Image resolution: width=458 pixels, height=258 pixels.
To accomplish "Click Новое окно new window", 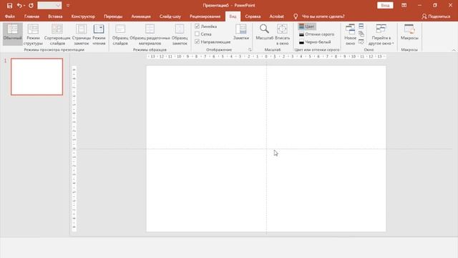I will [350, 34].
